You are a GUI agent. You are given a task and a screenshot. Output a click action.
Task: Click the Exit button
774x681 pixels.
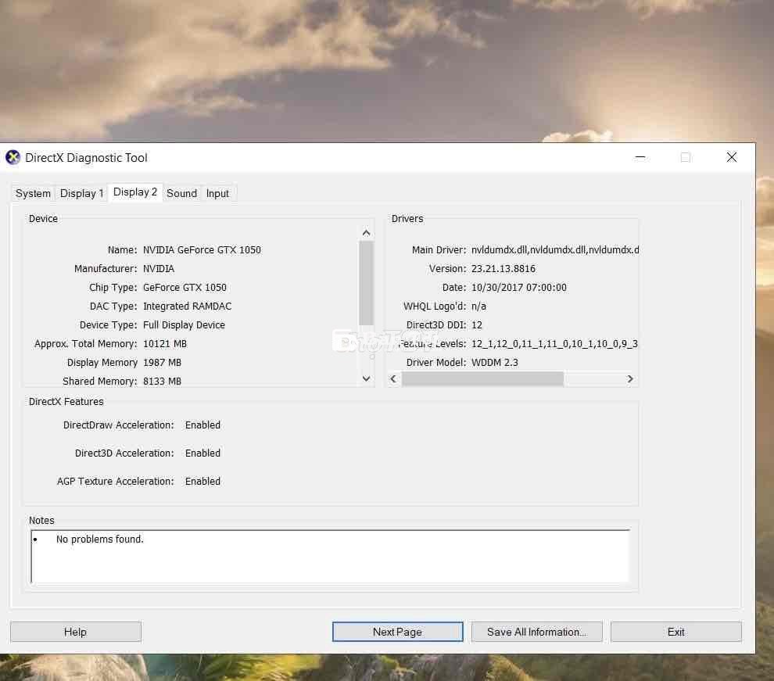[675, 632]
